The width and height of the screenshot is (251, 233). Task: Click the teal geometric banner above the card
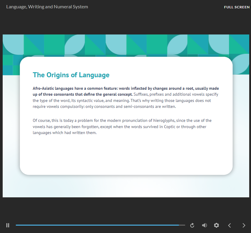(125, 45)
